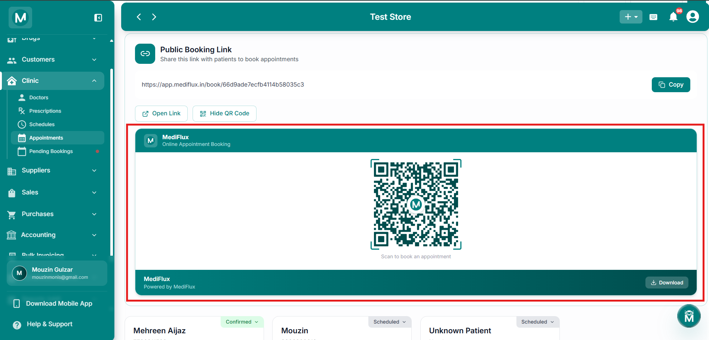Click the Purchases cart icon

[x=12, y=215]
